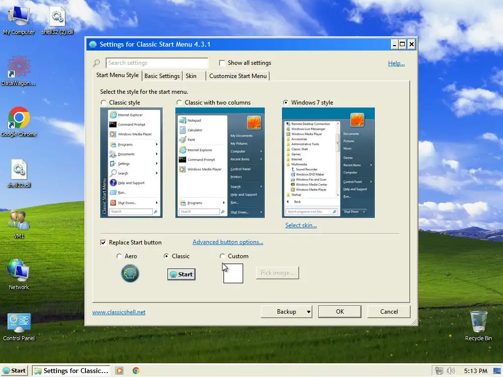
Task: Select Windows 7 style radio button
Action: point(285,102)
